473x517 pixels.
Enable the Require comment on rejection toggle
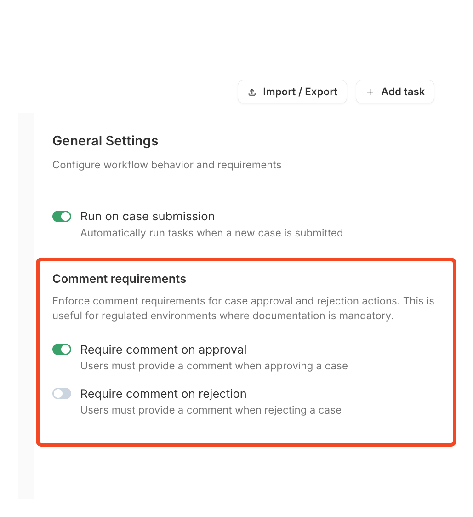62,394
